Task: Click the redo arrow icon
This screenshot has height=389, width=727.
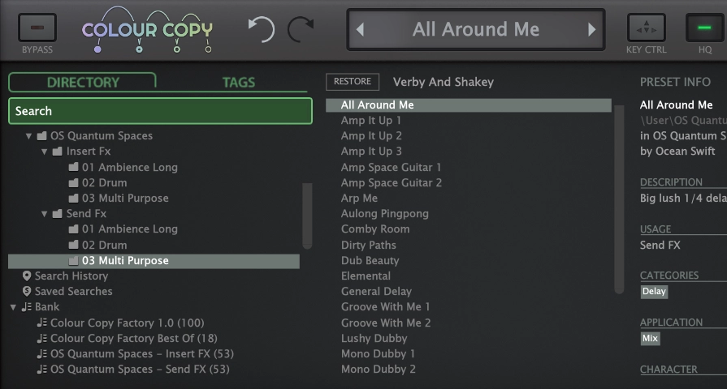Action: (x=300, y=30)
